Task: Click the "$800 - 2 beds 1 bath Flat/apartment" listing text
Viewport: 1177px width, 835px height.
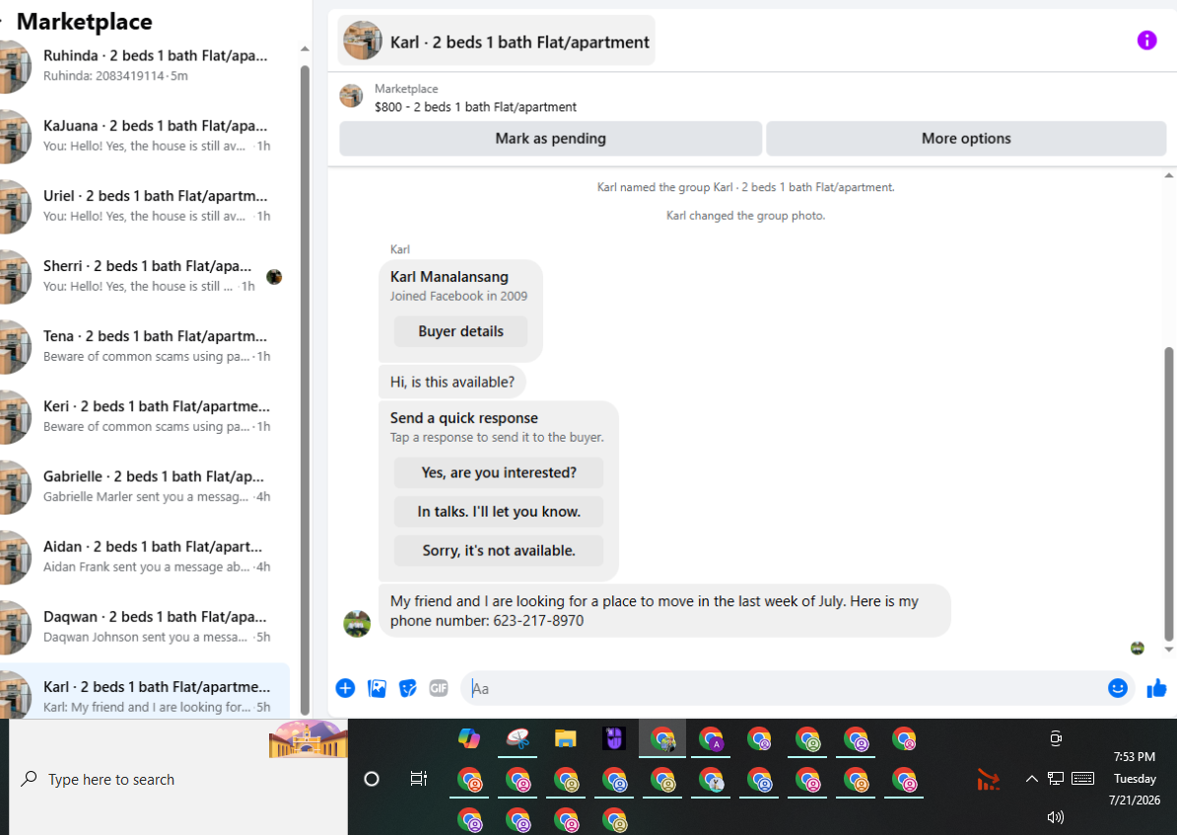Action: (x=475, y=106)
